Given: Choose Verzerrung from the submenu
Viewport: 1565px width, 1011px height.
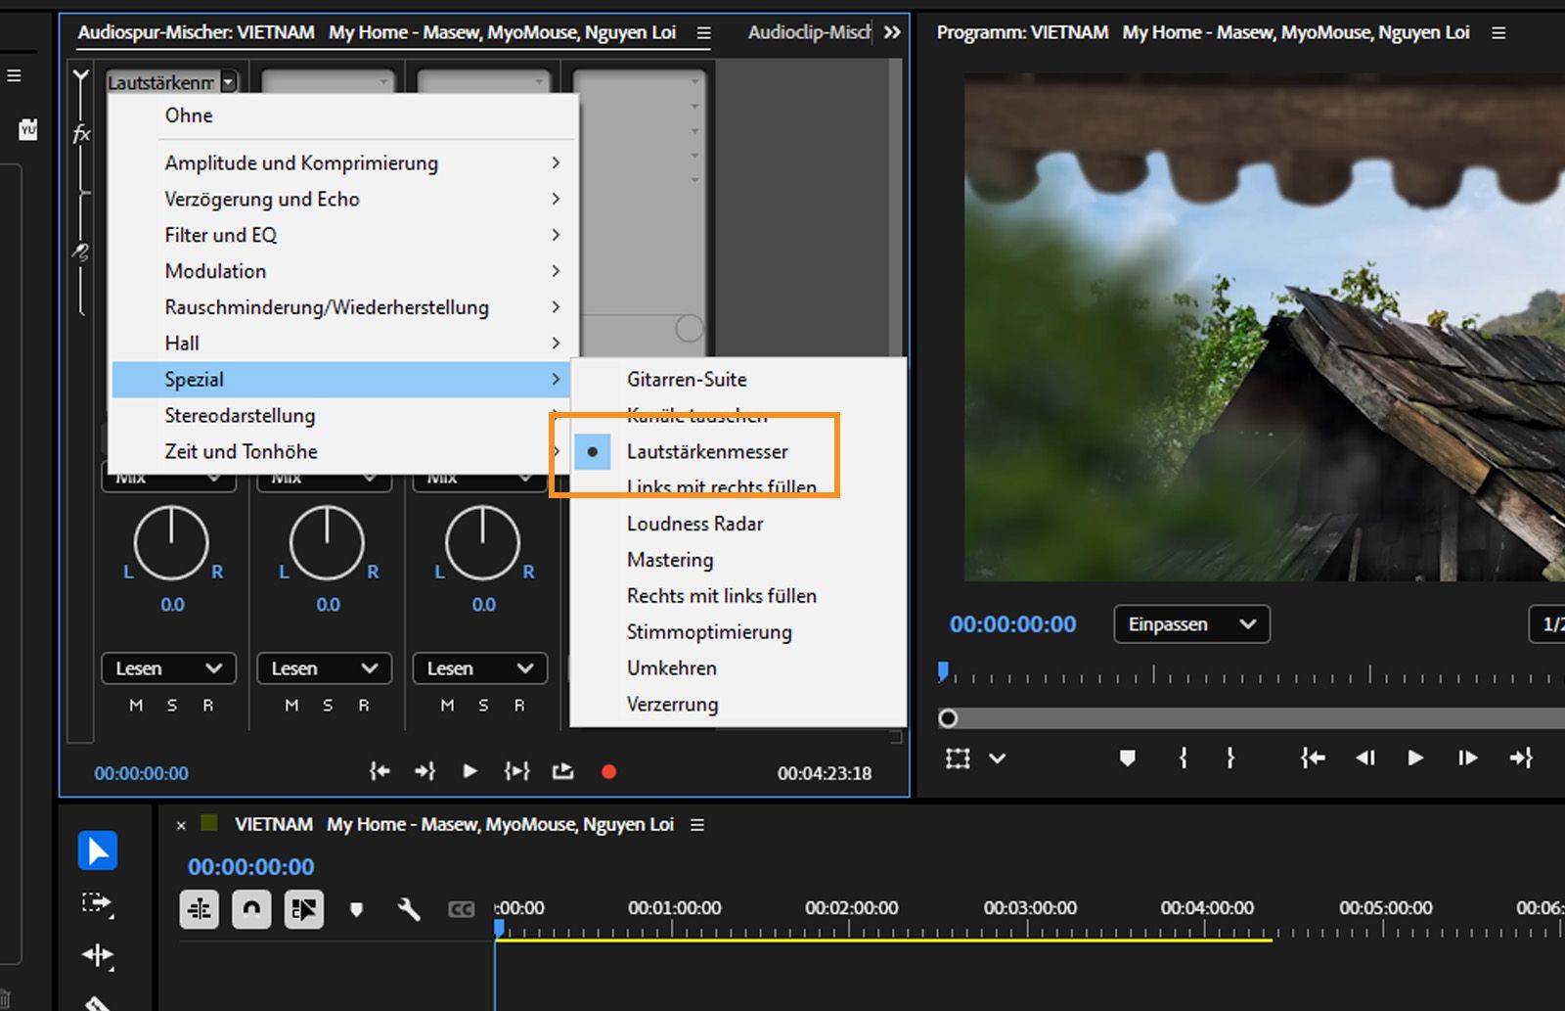Looking at the screenshot, I should tap(738, 705).
